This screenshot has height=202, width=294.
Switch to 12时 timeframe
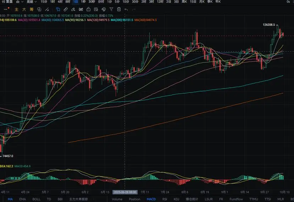coord(160,2)
